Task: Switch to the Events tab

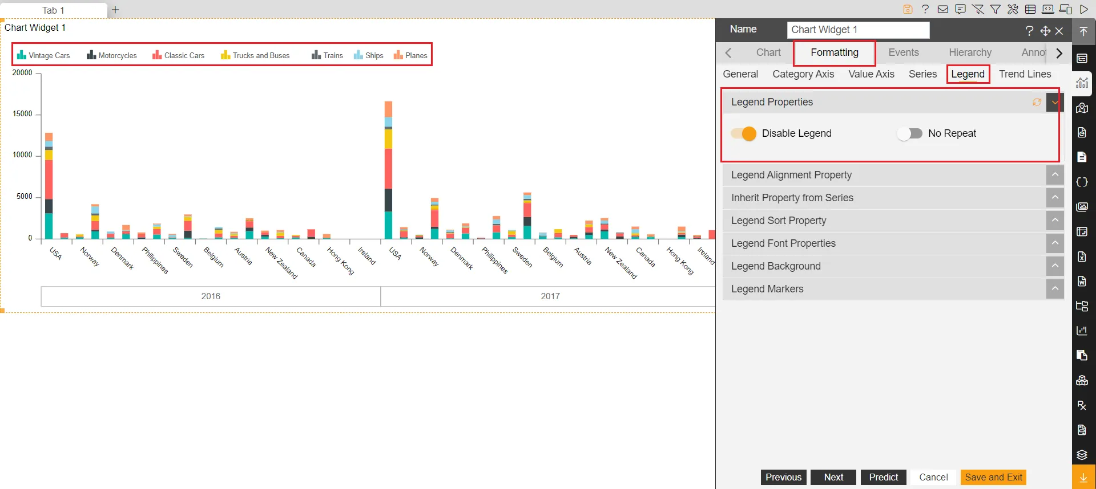Action: 904,52
